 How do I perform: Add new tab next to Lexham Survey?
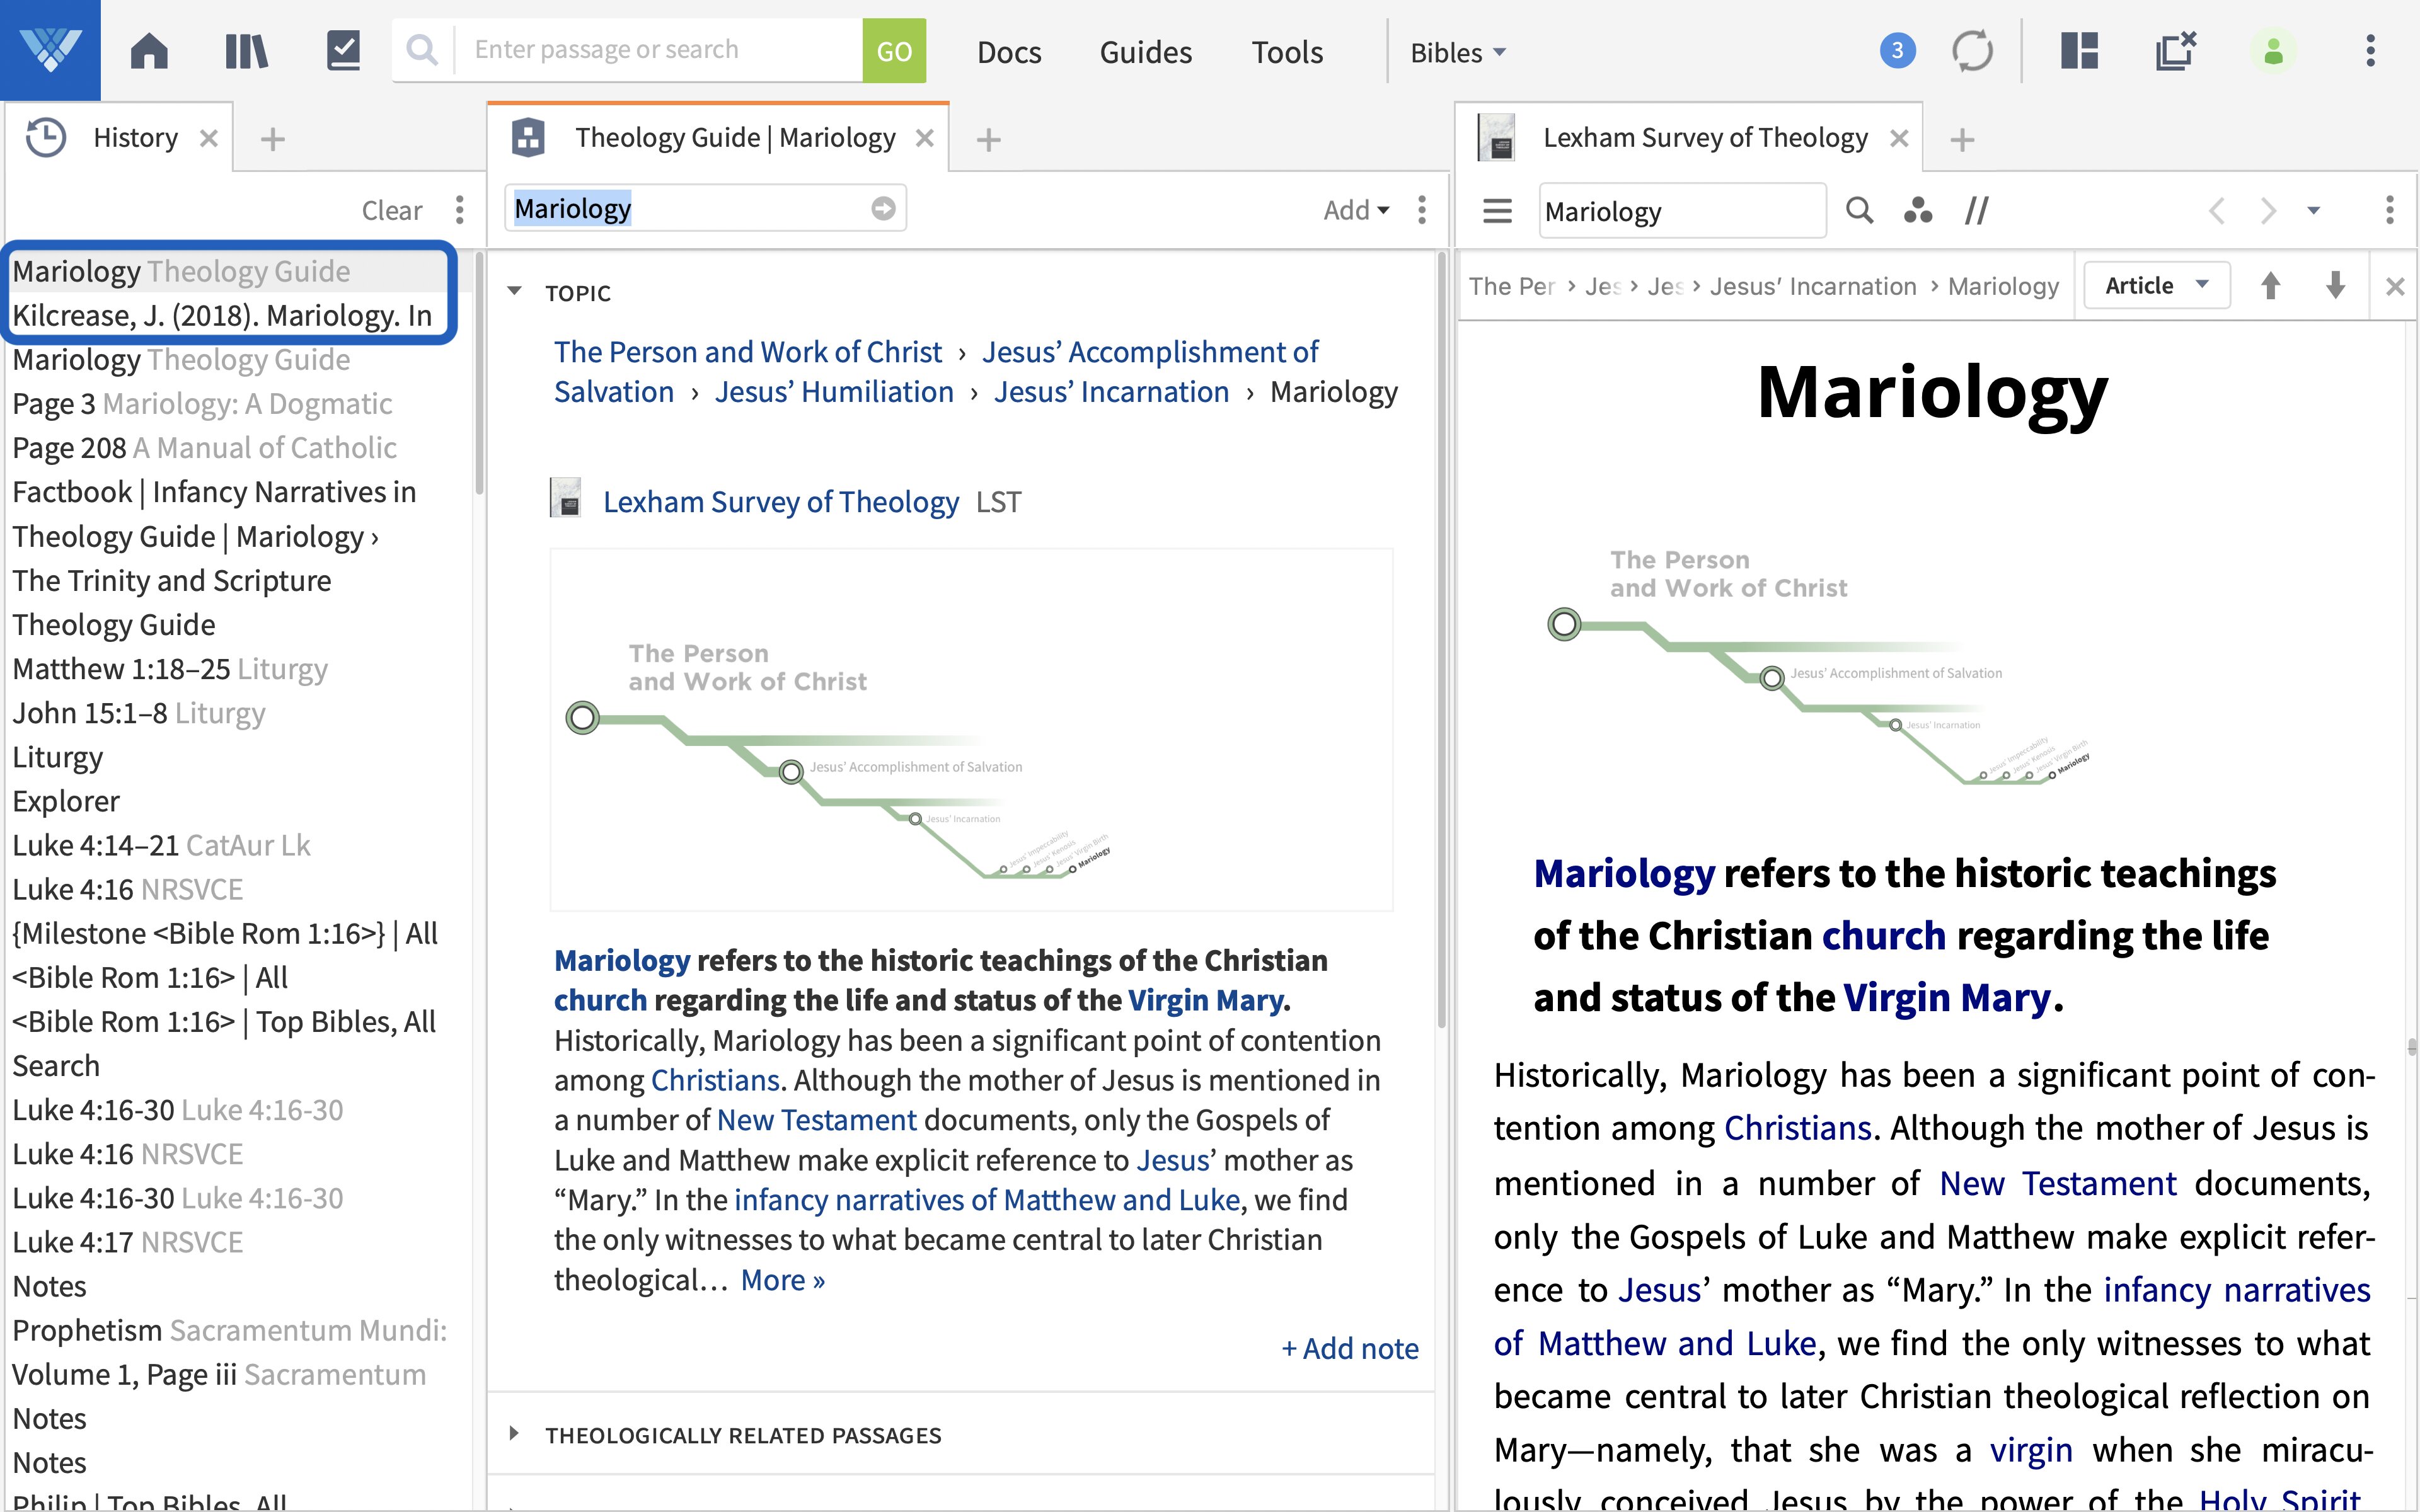[1962, 139]
